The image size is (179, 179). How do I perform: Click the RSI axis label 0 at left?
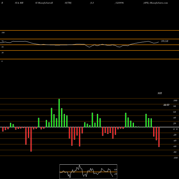(x=2, y=61)
